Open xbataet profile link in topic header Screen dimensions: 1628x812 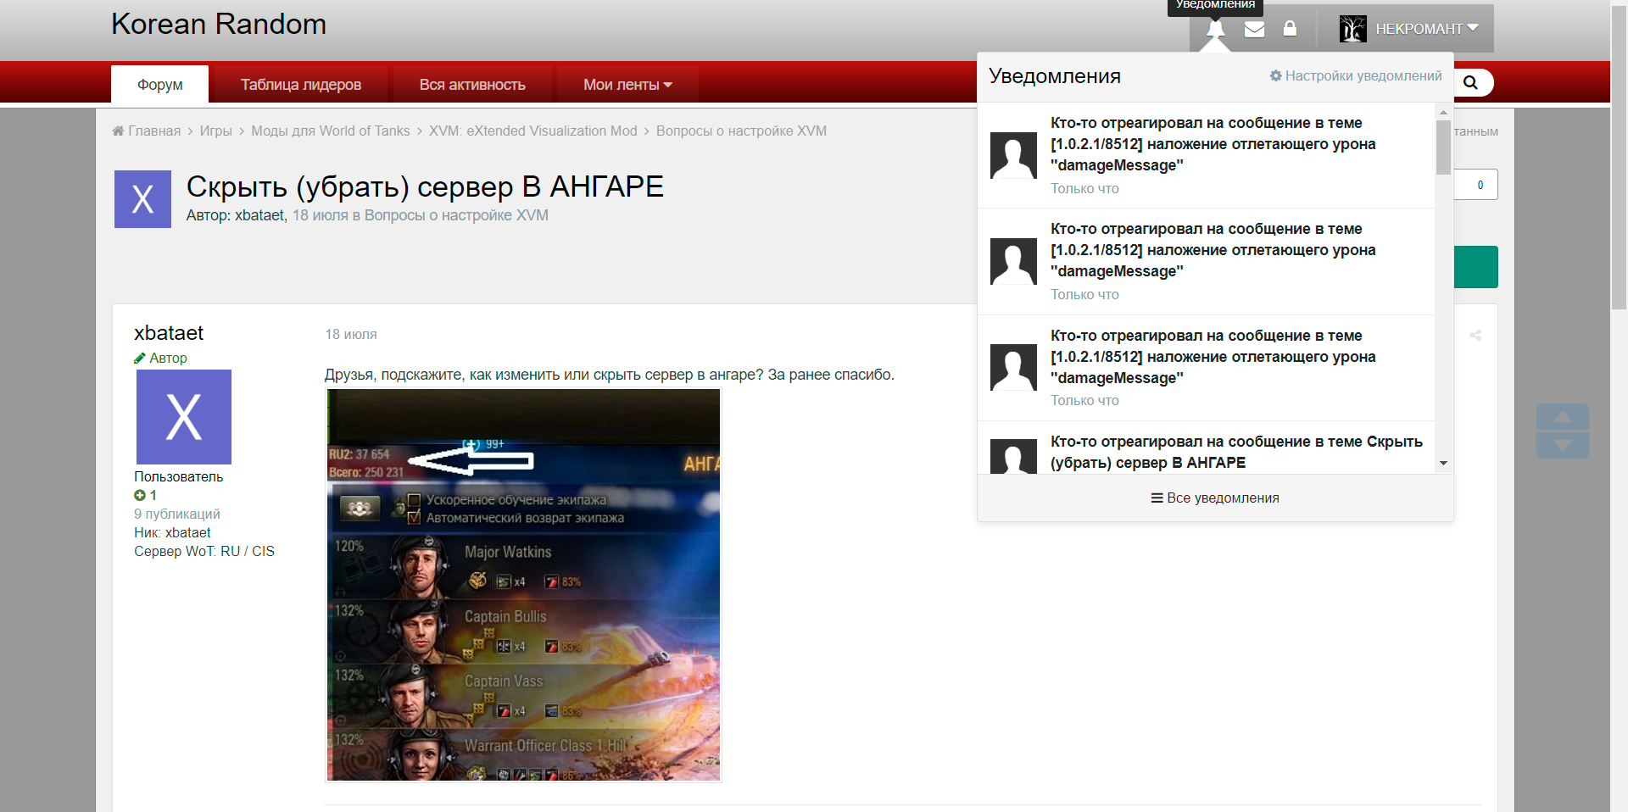pos(259,215)
